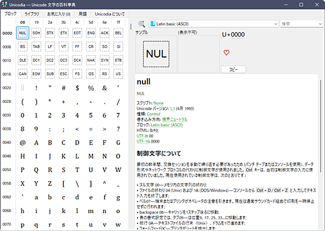Select the US control character cell
This screenshot has height=231, width=325.
[x=118, y=74]
